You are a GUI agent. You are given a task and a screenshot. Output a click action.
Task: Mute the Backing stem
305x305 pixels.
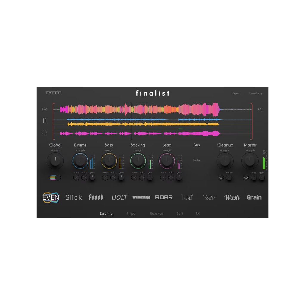coord(134,178)
